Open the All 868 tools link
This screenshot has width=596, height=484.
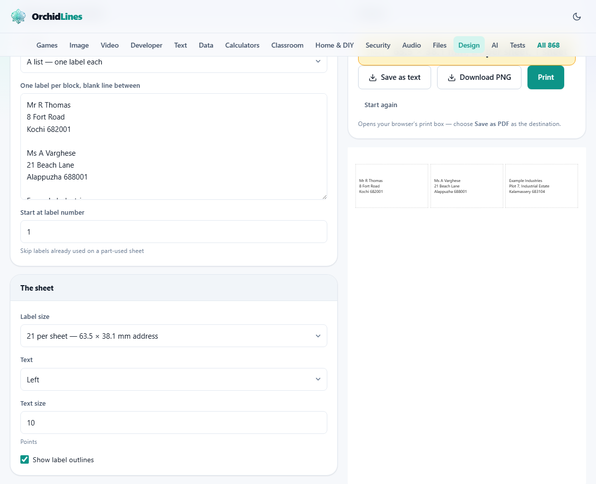[548, 45]
